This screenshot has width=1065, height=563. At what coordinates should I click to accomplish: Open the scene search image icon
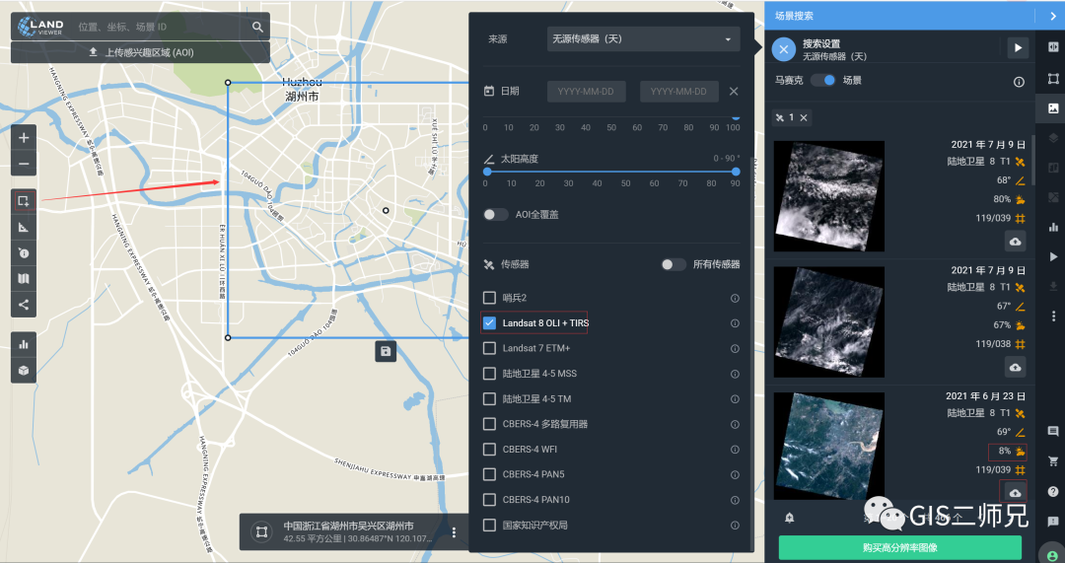tap(1053, 108)
